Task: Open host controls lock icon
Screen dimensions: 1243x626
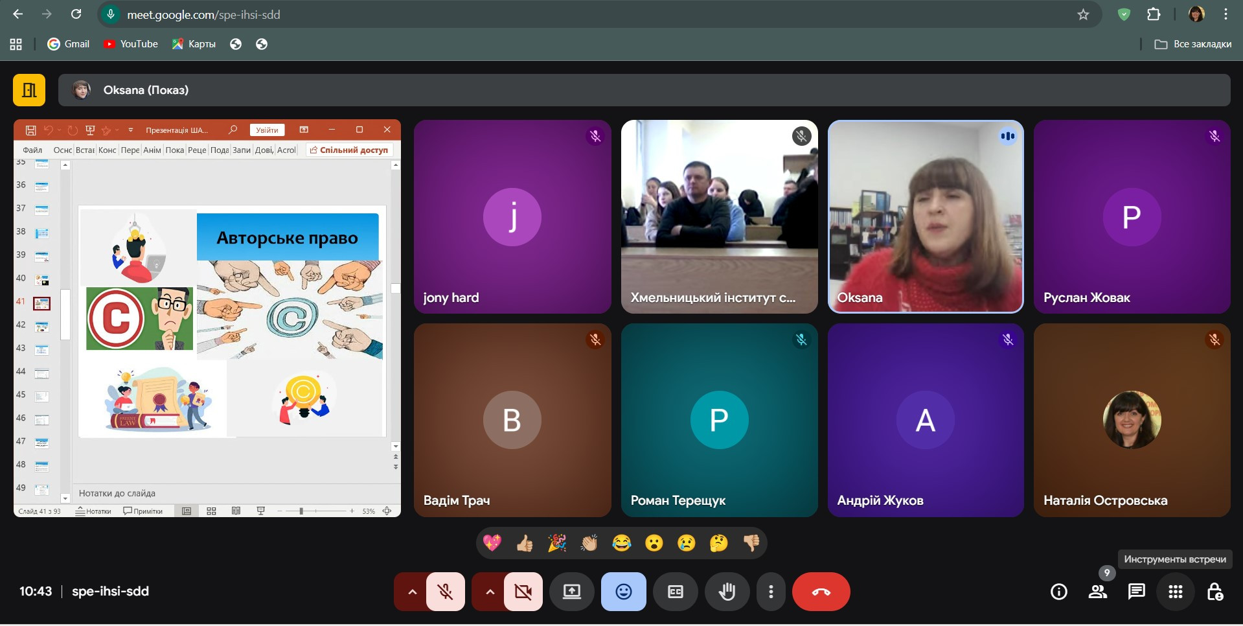Action: [1214, 592]
